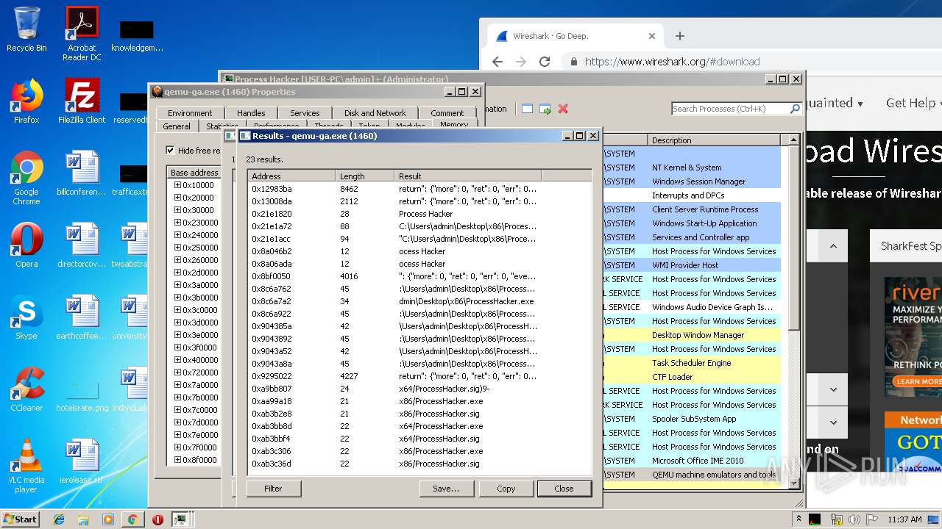Click the red X toolbar icon in Process Hacker

[x=563, y=109]
